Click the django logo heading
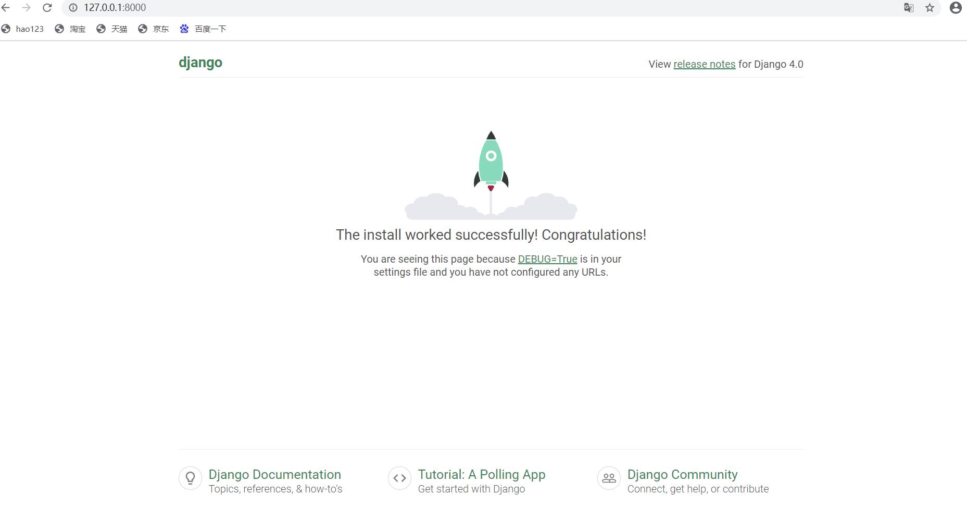The image size is (967, 506). tap(200, 63)
